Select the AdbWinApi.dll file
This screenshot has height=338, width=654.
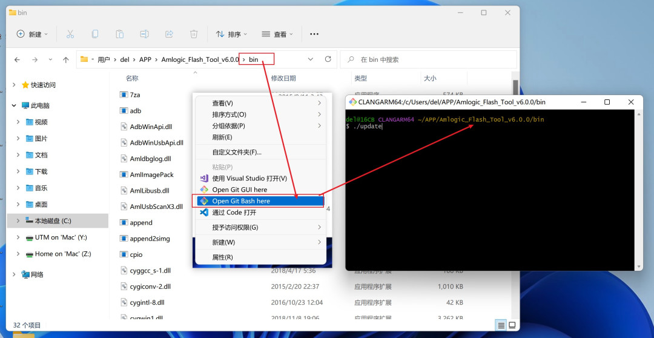tap(145, 127)
